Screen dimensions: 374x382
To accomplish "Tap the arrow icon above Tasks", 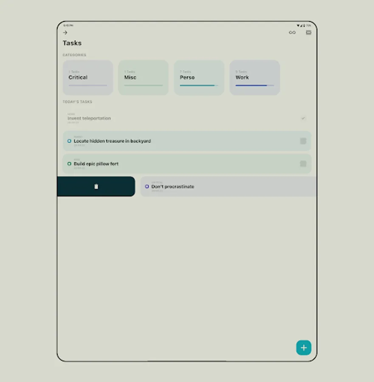I will point(65,32).
